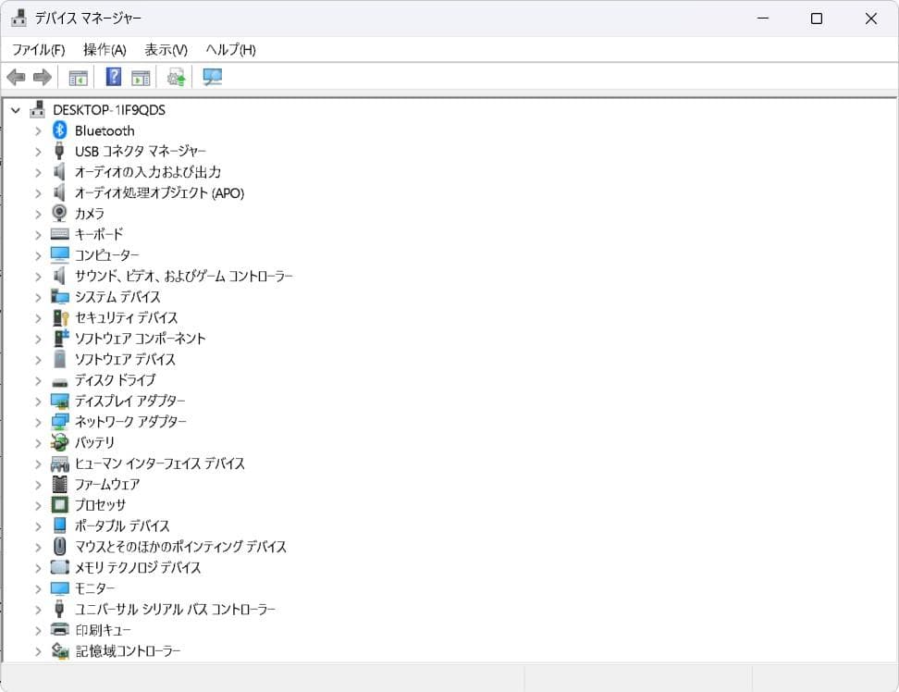Click the Bluetooth category icon

(x=59, y=130)
